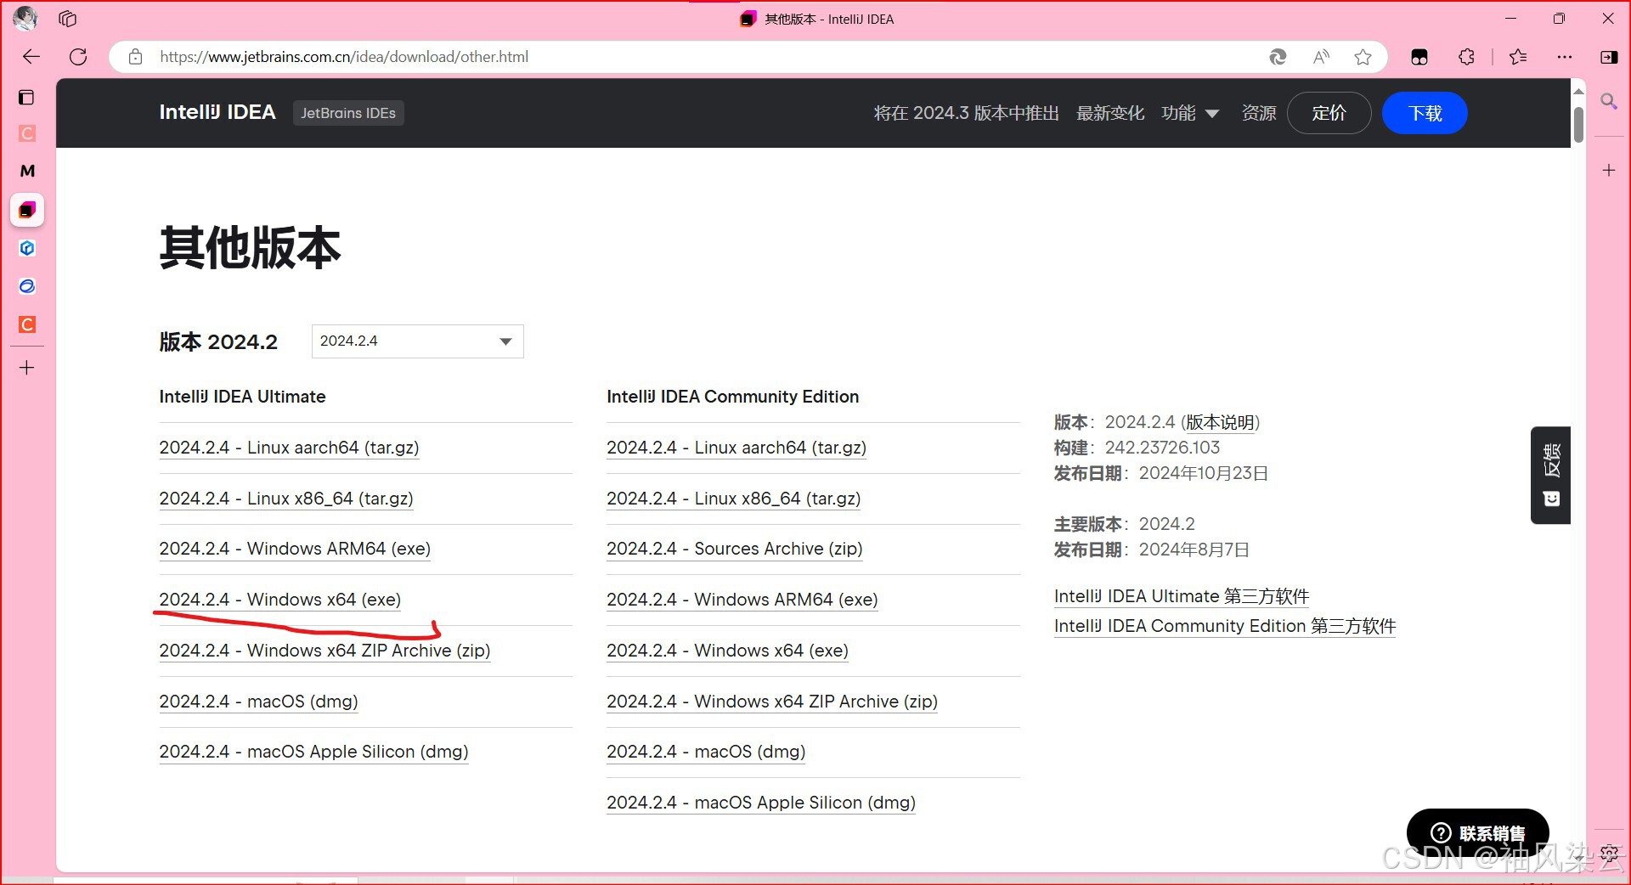Click the page vertical scrollbar thumb
The image size is (1631, 885).
click(x=1578, y=125)
